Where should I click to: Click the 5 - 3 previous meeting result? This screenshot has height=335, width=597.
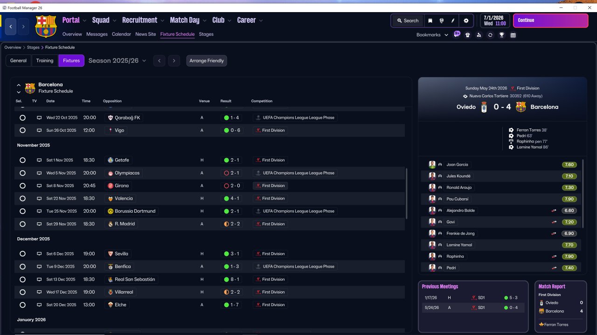511,298
